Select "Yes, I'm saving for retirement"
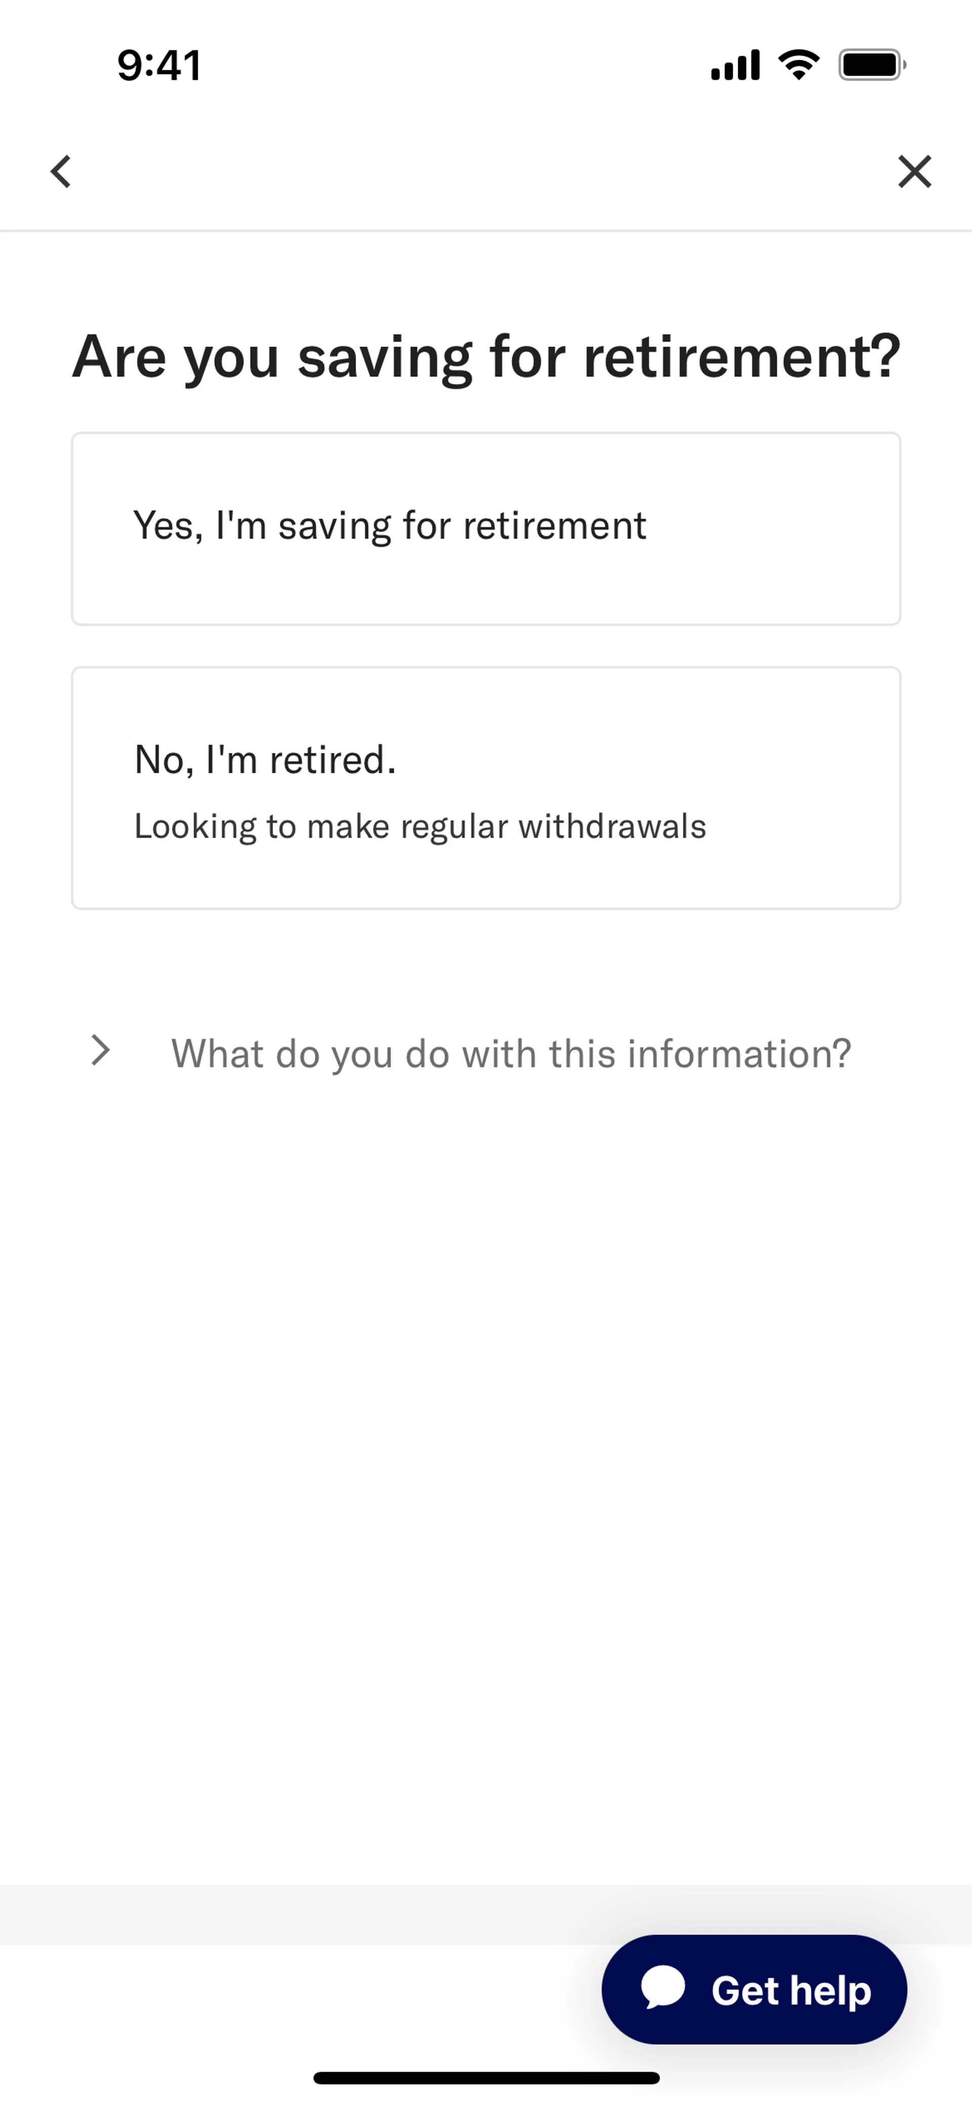 pyautogui.click(x=486, y=529)
